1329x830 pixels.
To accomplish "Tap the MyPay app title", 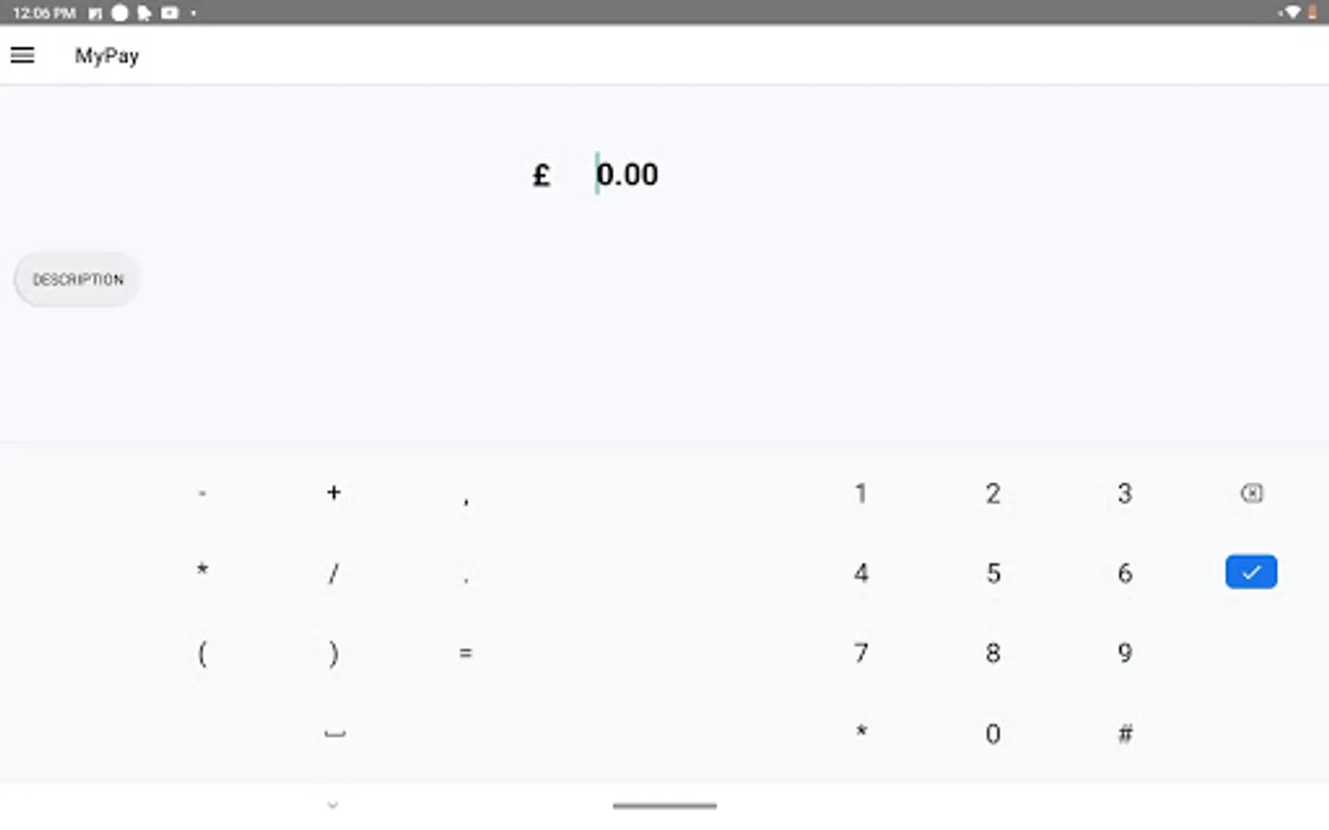I will 107,56.
